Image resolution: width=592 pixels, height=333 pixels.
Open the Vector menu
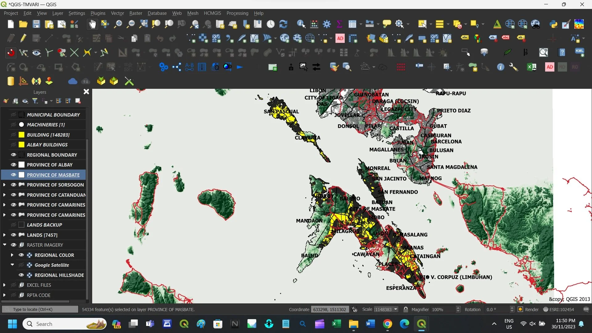click(x=117, y=13)
